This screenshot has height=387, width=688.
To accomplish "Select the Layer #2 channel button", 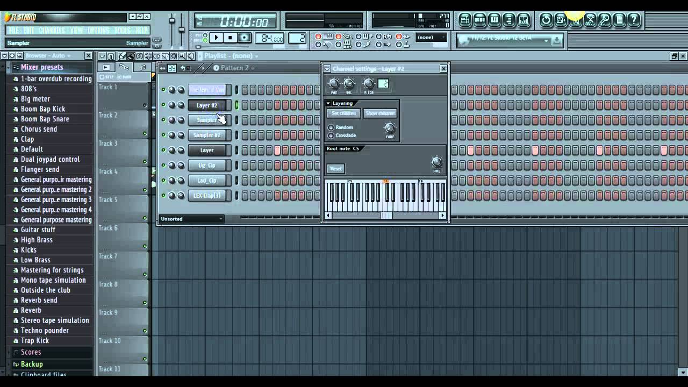I will (x=207, y=105).
